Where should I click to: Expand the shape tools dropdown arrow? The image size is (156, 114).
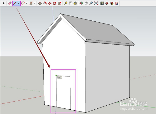pyautogui.click(x=35, y=3)
